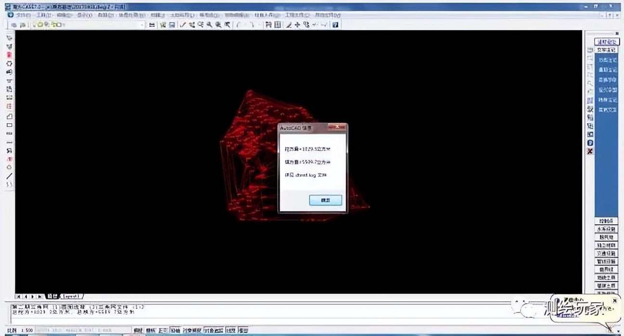Expand the 水系设施 category in right panel
624x336 pixels.
[x=606, y=229]
